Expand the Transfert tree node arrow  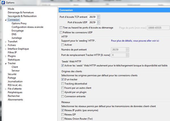(6, 42)
